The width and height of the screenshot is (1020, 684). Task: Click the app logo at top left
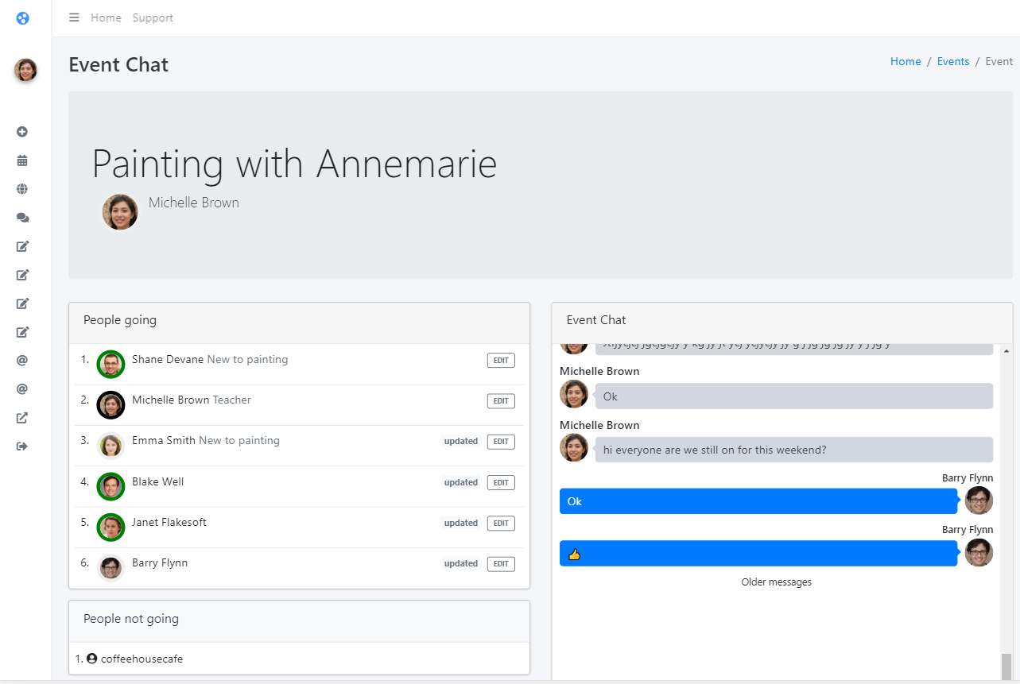coord(23,18)
